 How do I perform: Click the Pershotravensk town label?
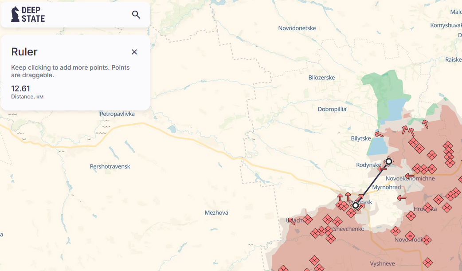point(110,167)
